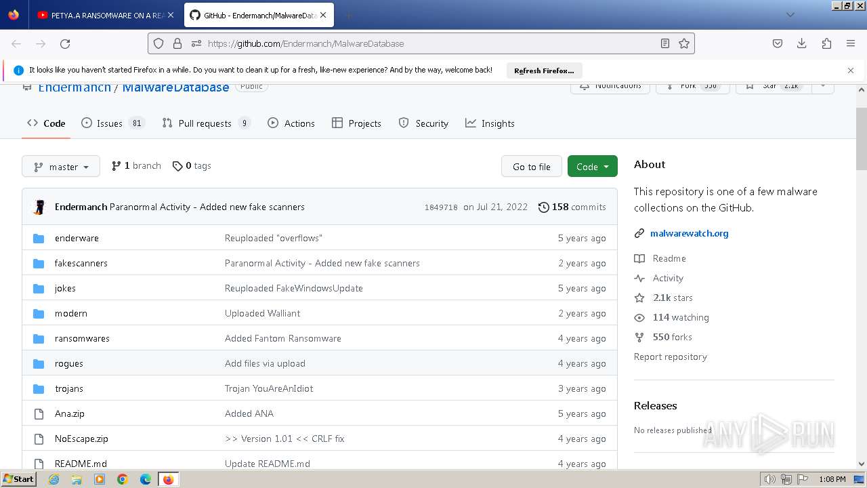Bookmark this page with the star icon
Viewport: 867px width, 488px height.
tap(684, 43)
